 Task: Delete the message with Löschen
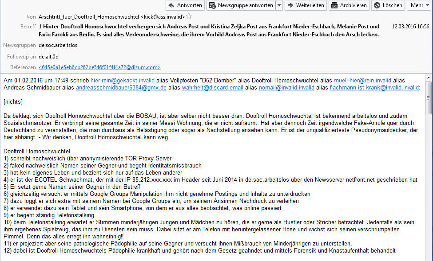pyautogui.click(x=388, y=5)
